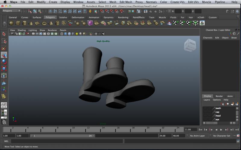Screen dimensions: 241x150
Task: Toggle visibility box of teeth layer
Action: click(205, 108)
